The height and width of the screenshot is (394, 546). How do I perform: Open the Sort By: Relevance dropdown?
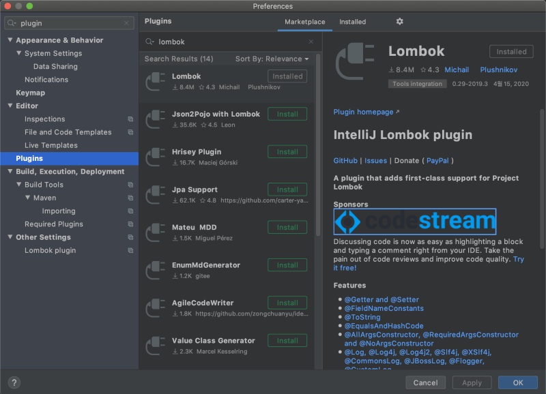tap(272, 59)
